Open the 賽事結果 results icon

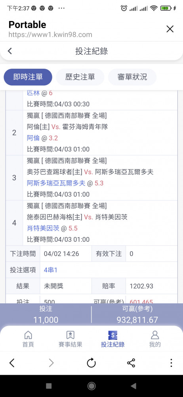coord(70,335)
